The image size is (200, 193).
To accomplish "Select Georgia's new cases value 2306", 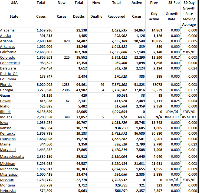I will tap(66, 90).
